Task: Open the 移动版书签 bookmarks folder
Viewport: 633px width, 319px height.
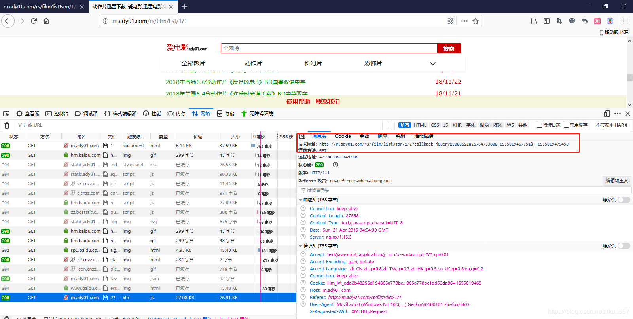Action: 614,32
